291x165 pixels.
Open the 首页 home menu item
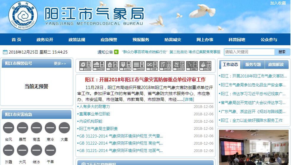[x=16, y=39]
